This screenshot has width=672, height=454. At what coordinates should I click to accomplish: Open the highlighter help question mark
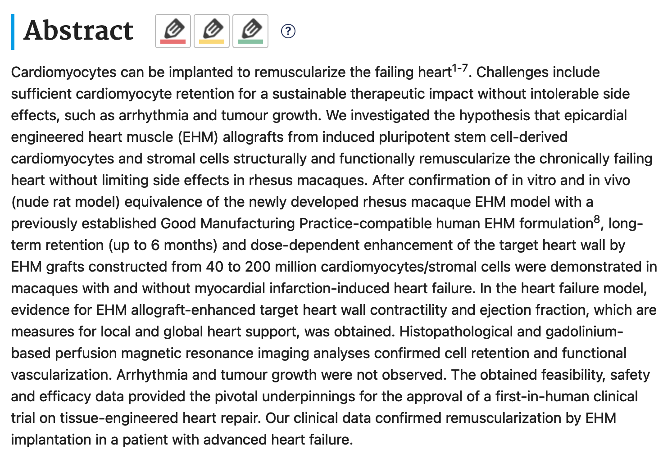pos(288,31)
